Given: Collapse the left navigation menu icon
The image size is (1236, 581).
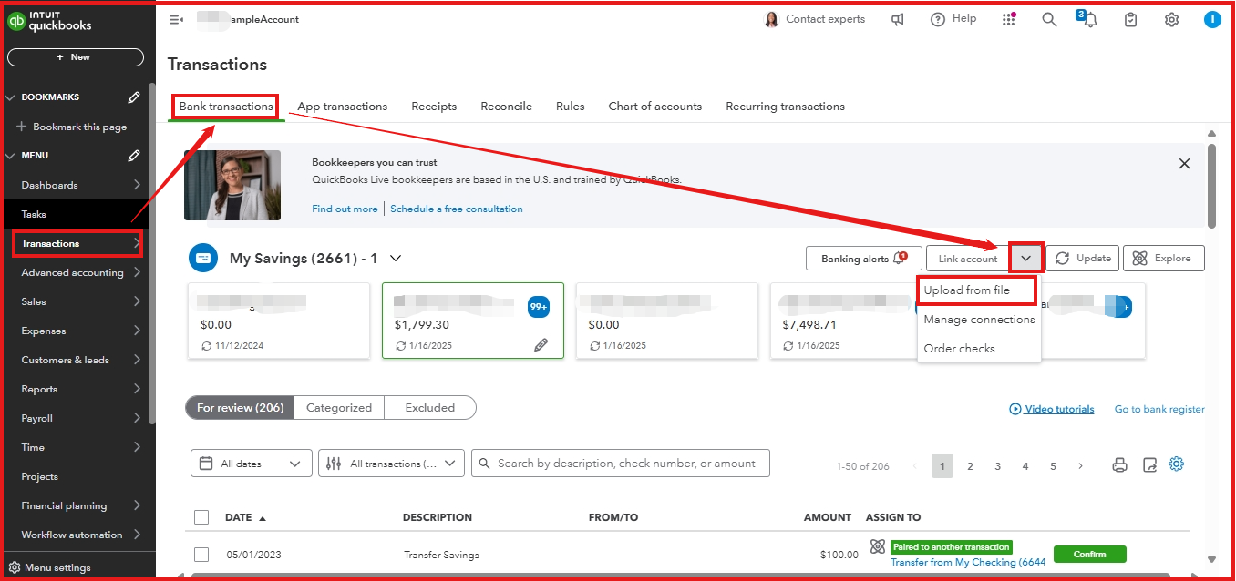Looking at the screenshot, I should click(177, 19).
